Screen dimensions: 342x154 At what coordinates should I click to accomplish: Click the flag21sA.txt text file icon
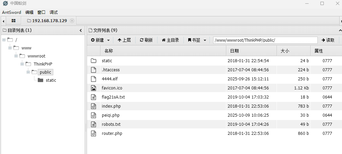(93, 97)
